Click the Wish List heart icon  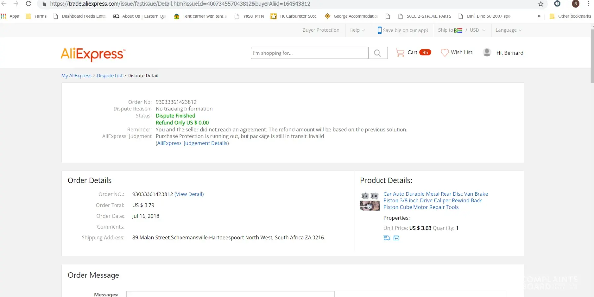click(x=445, y=53)
